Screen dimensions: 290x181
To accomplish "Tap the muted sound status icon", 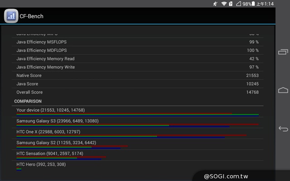I will [x=215, y=4].
